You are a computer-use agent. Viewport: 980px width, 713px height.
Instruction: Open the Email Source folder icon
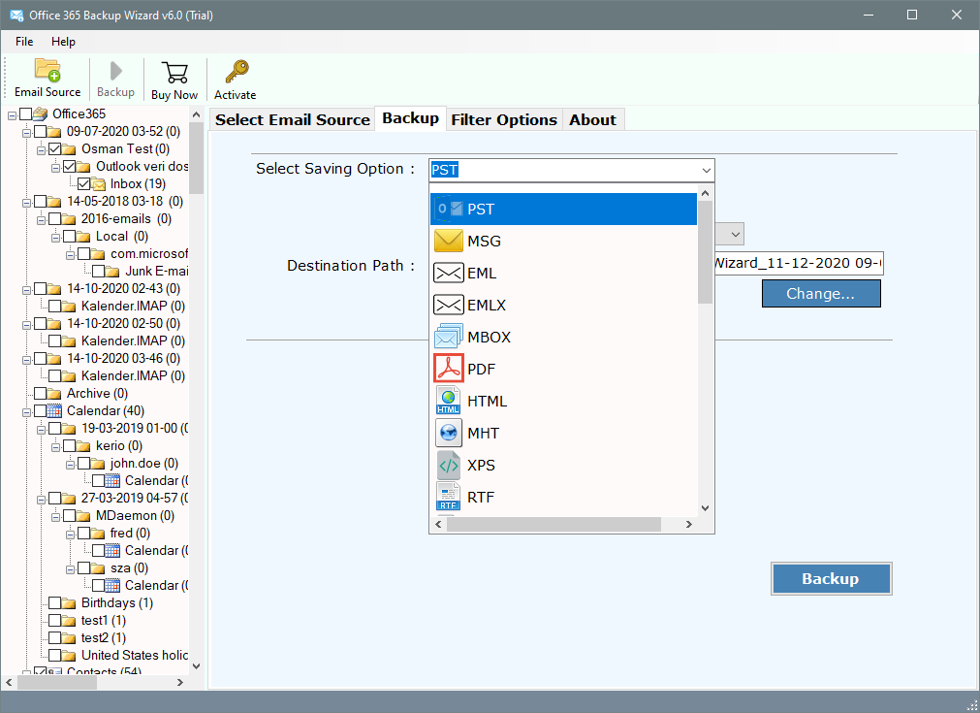[47, 71]
